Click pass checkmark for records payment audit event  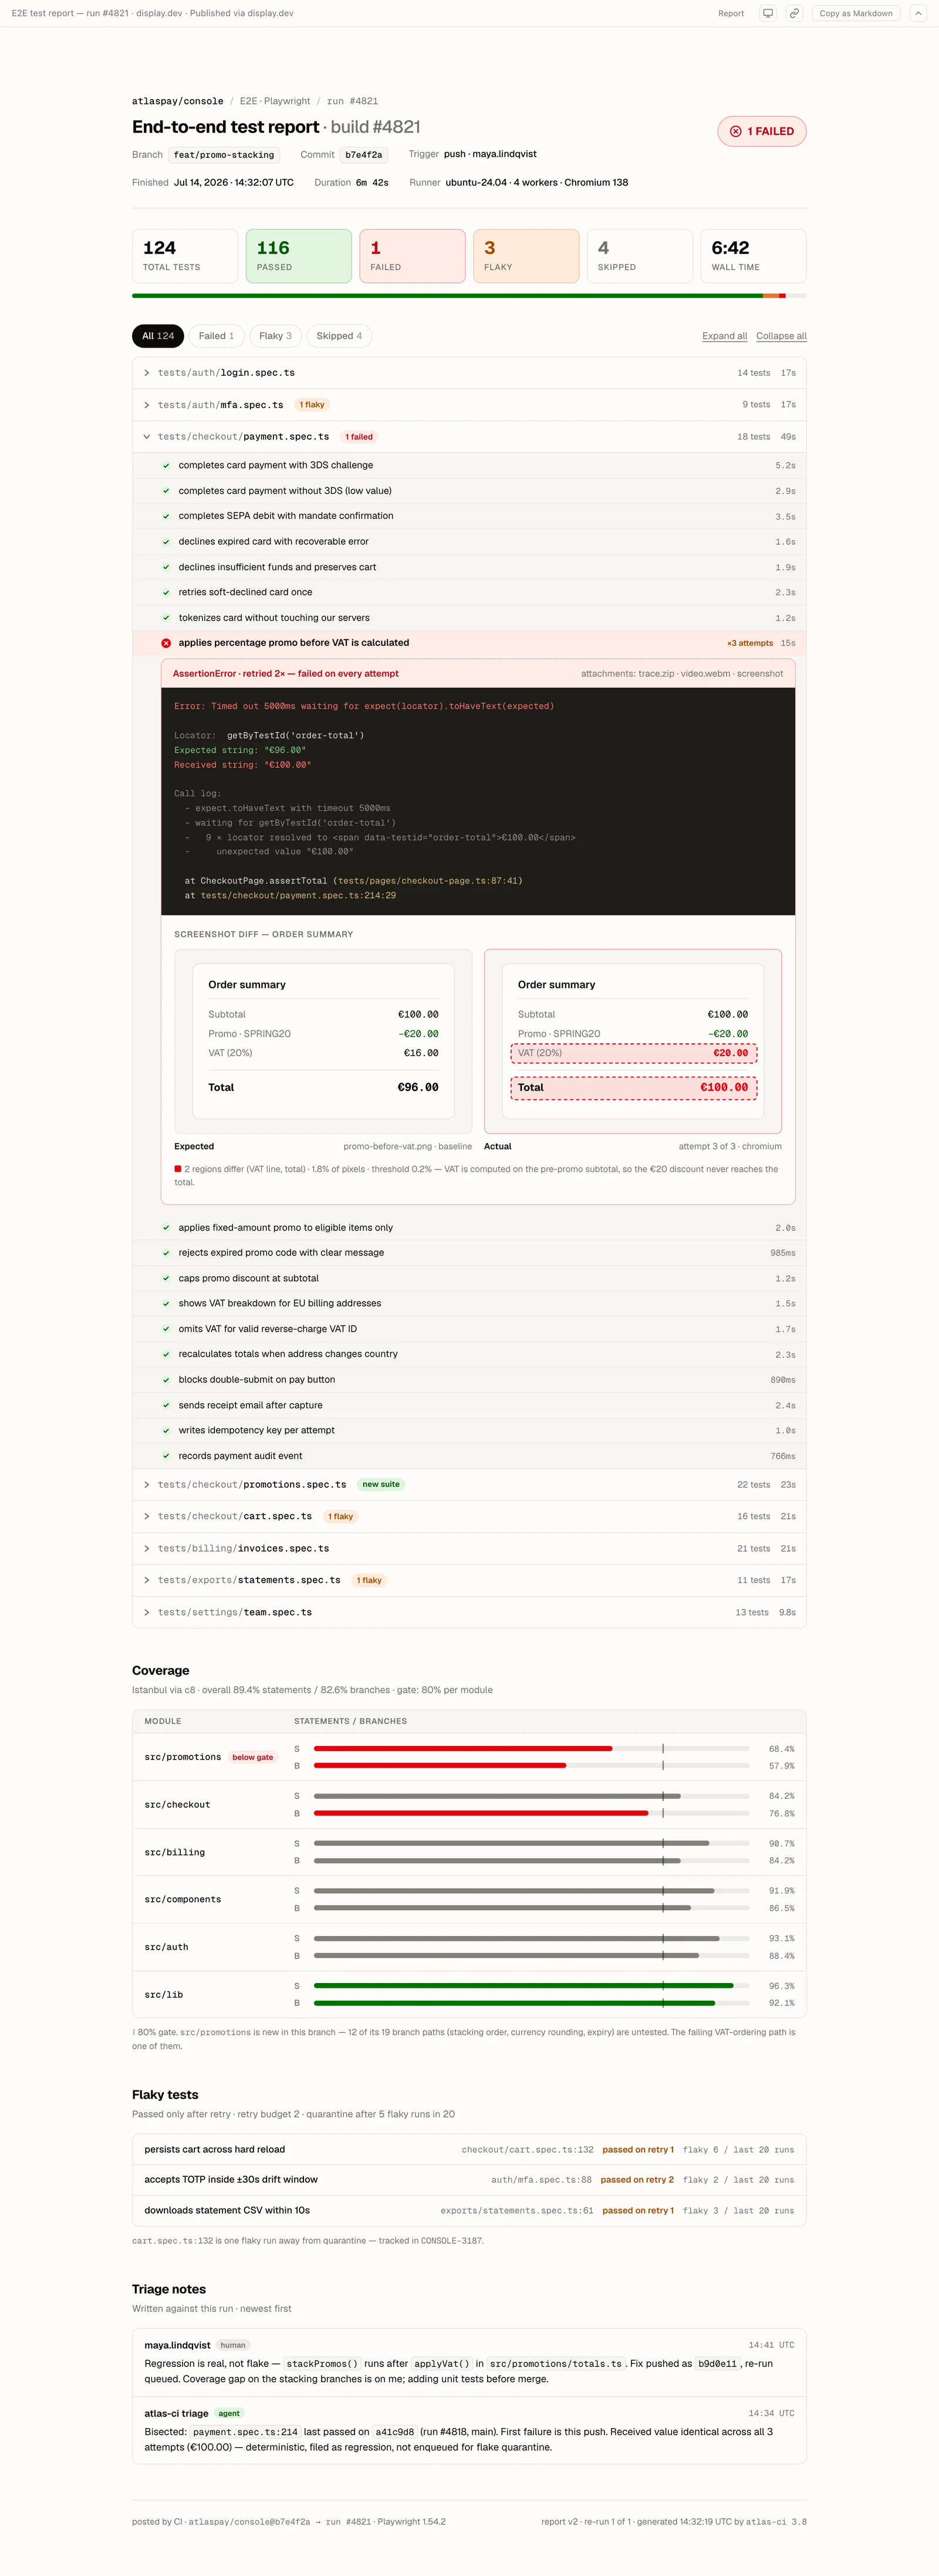[166, 1456]
